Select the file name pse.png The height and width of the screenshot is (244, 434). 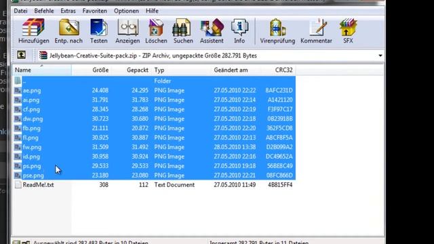tap(33, 176)
